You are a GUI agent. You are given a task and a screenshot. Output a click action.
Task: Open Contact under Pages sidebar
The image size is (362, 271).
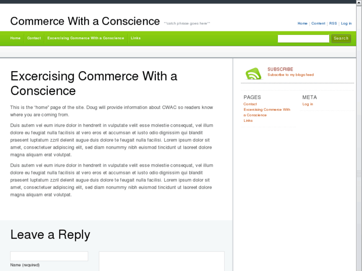coord(250,104)
